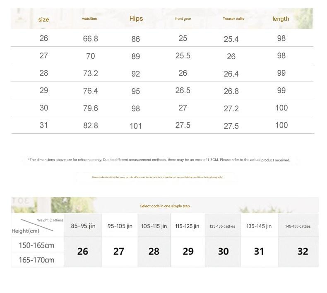Click the waistline value 66.8

(x=90, y=39)
